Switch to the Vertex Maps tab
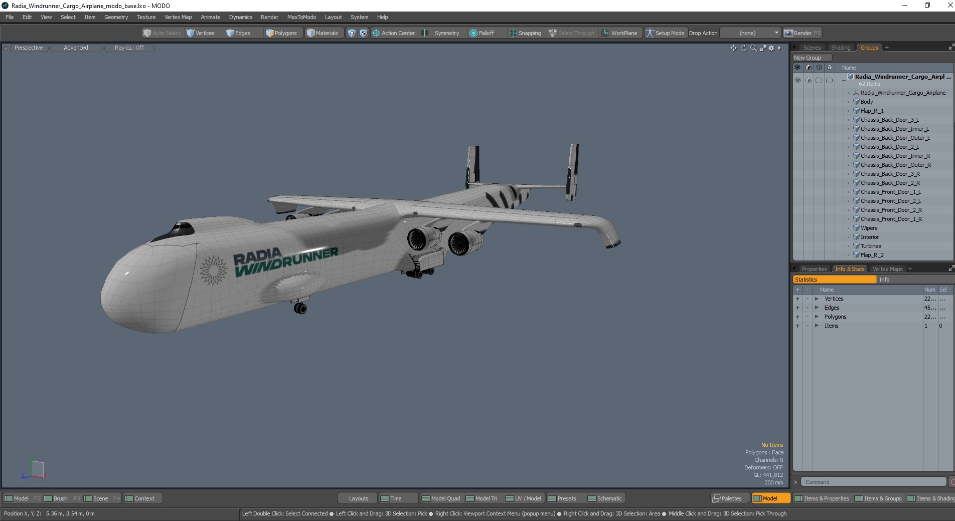This screenshot has width=955, height=521. pyautogui.click(x=887, y=269)
